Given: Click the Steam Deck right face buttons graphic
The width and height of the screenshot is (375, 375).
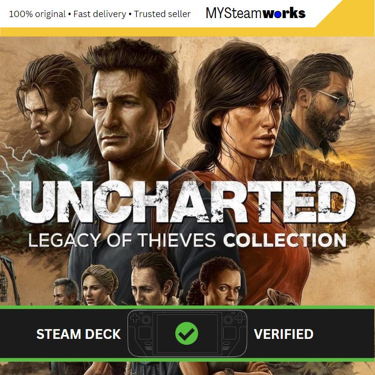Looking at the screenshot, I should coord(240,317).
